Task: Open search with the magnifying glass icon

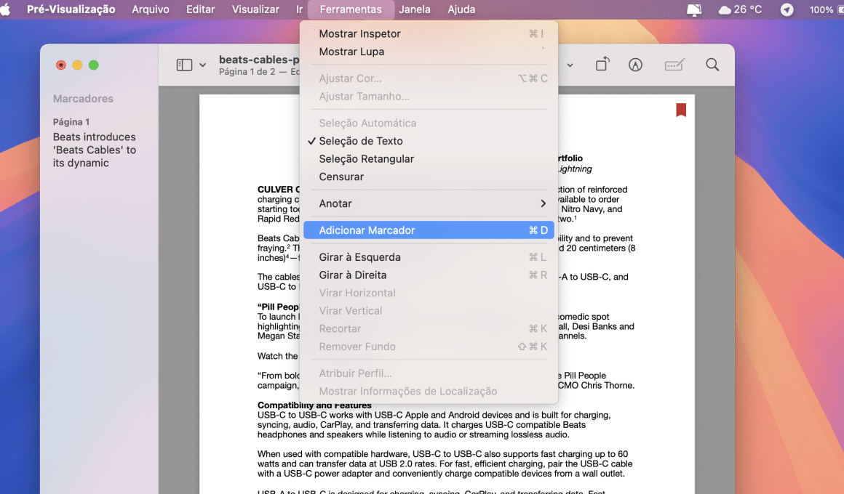Action: point(712,65)
